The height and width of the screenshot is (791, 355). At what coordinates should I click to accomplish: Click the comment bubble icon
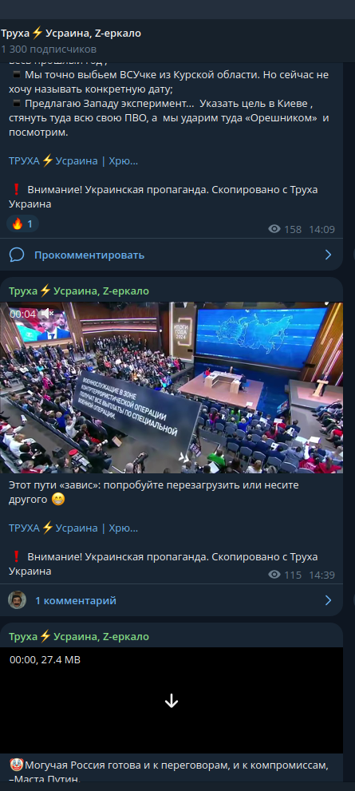17,255
